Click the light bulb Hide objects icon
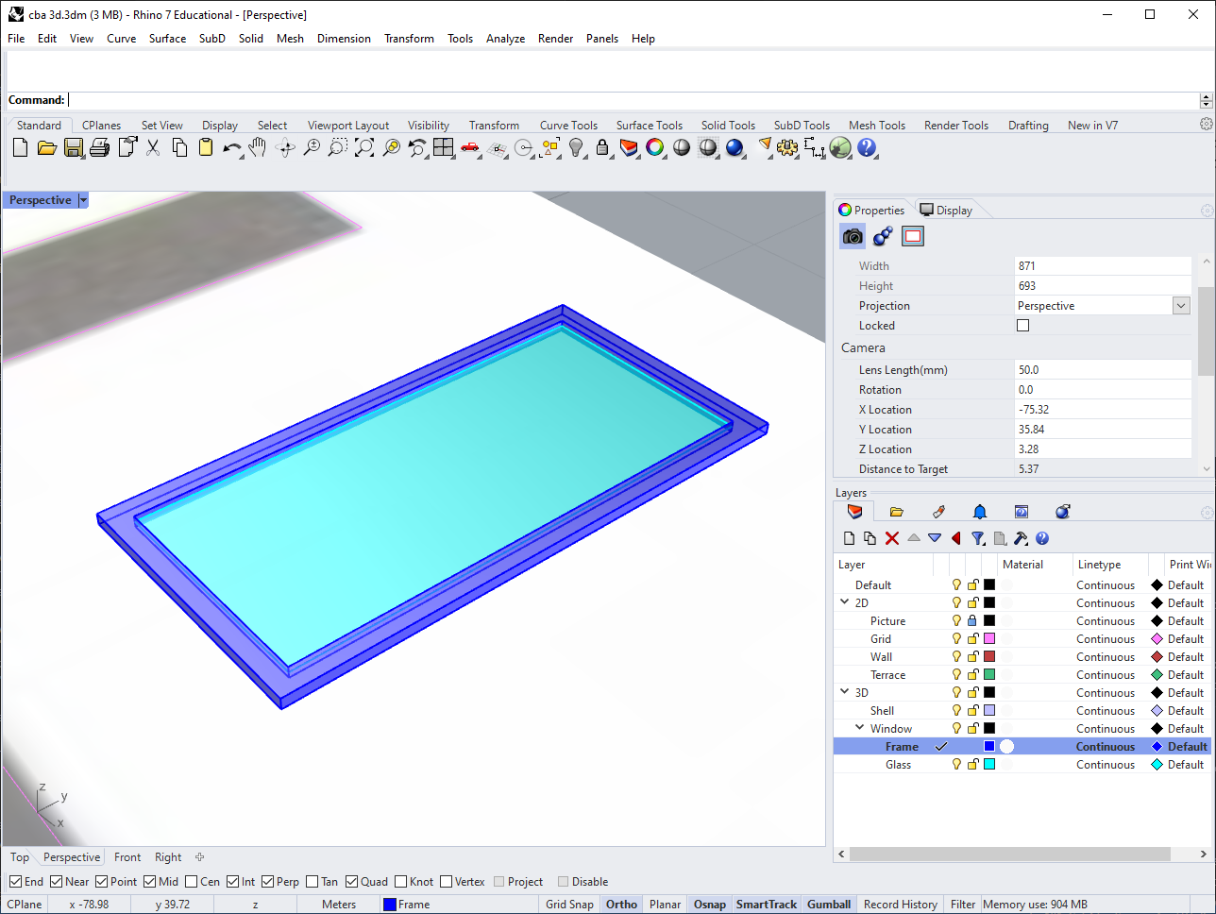This screenshot has width=1216, height=914. point(576,147)
